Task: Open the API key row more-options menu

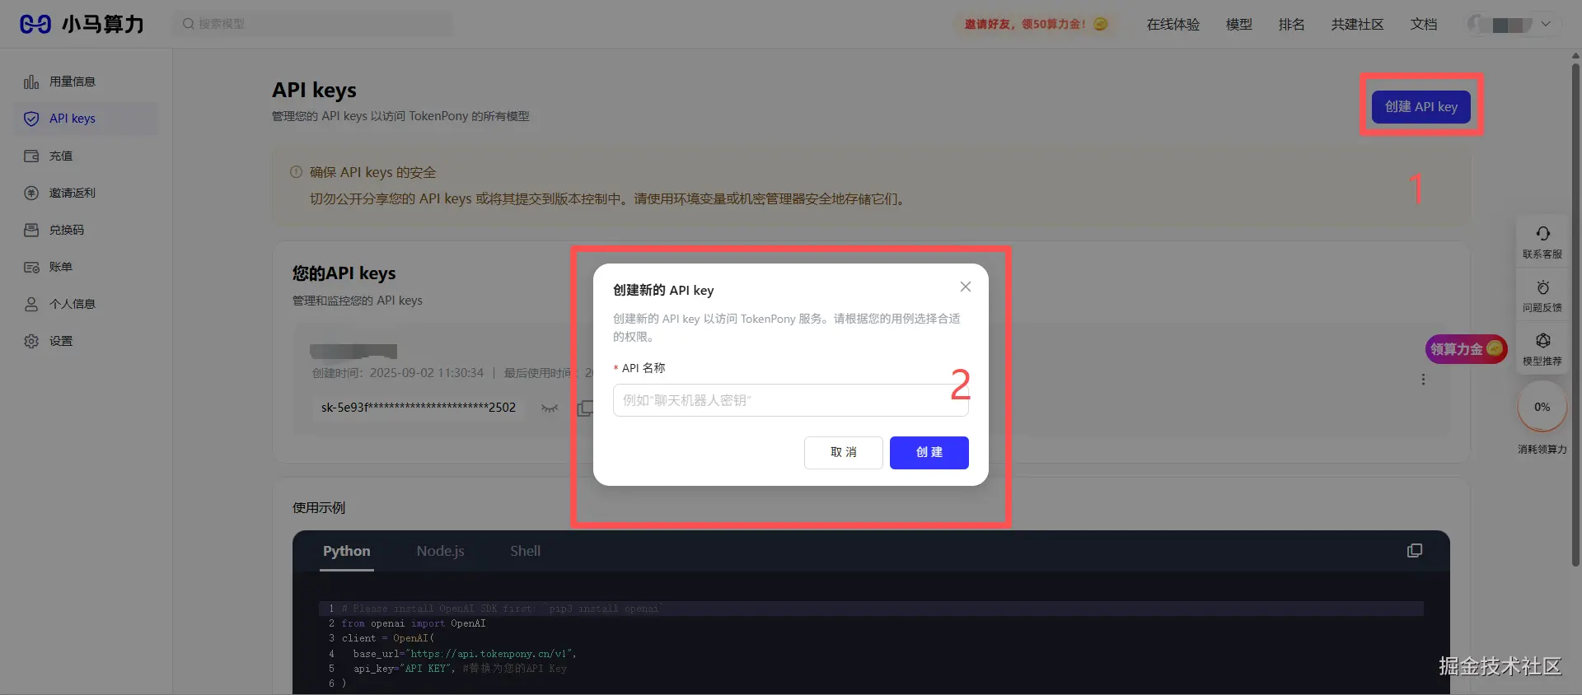Action: (1423, 380)
